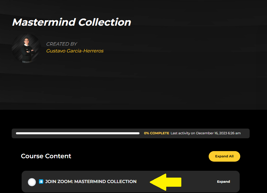Click the Course Content heading

click(x=46, y=156)
